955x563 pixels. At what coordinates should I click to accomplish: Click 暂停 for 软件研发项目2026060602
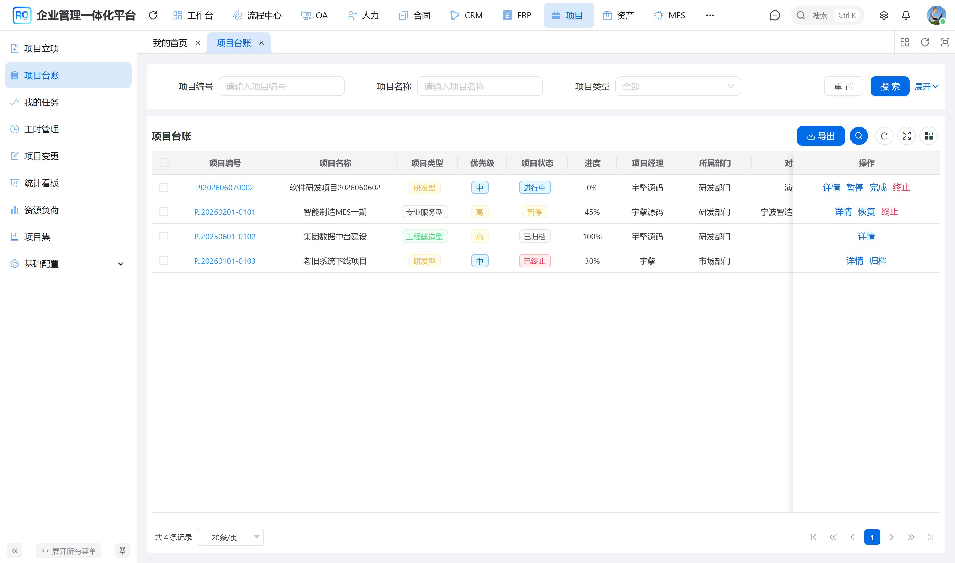pyautogui.click(x=855, y=188)
